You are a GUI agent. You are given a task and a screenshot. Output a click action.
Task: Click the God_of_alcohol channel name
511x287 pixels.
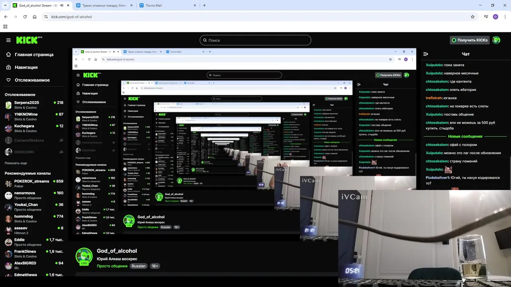(117, 251)
